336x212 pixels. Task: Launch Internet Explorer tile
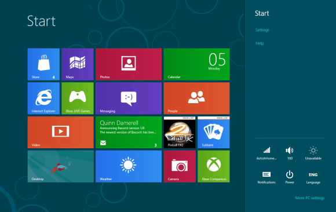point(43,98)
